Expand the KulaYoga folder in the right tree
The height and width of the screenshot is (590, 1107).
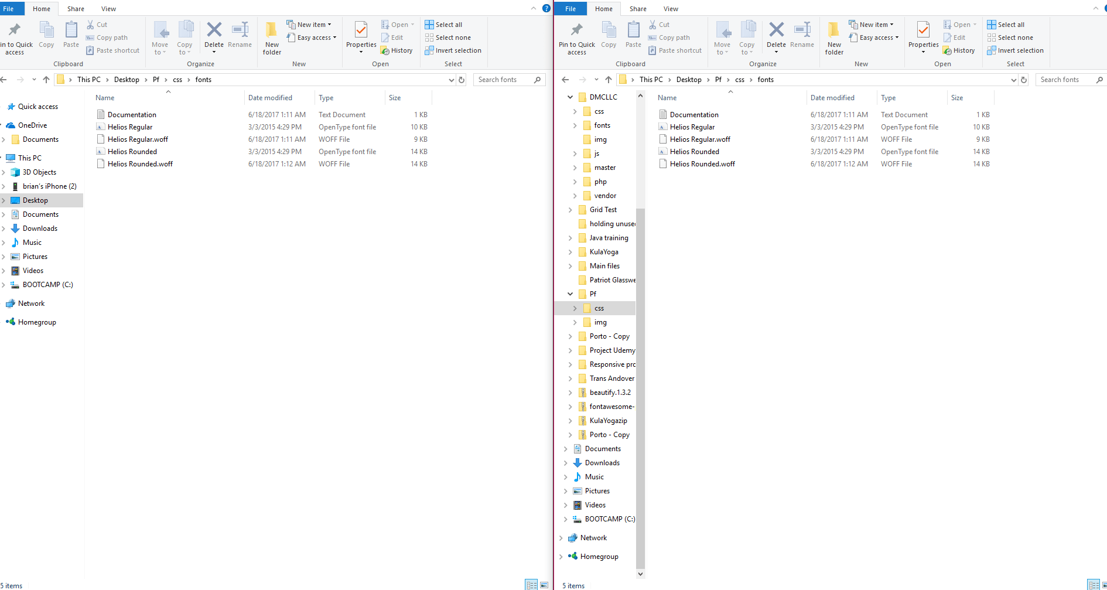pyautogui.click(x=570, y=252)
